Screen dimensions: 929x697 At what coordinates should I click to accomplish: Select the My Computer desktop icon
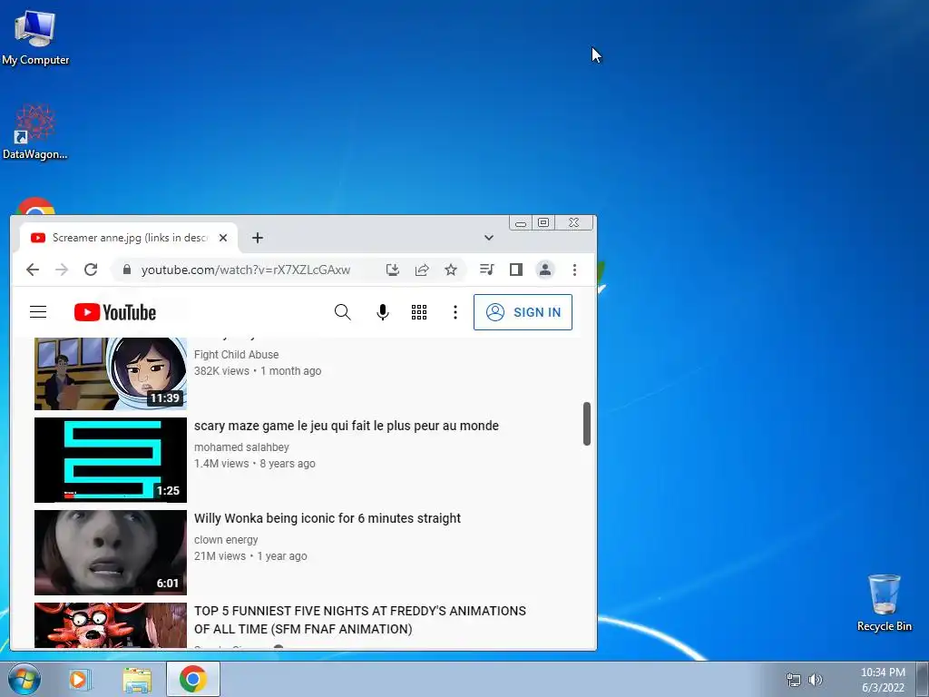(35, 37)
